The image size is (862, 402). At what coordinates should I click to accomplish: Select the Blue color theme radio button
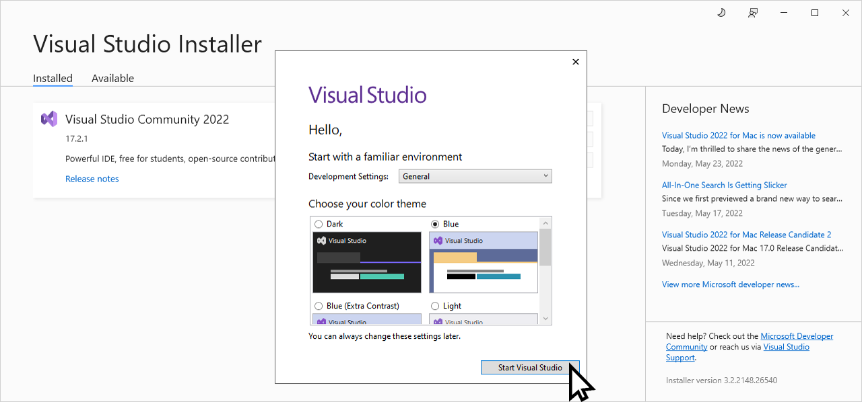pos(435,224)
